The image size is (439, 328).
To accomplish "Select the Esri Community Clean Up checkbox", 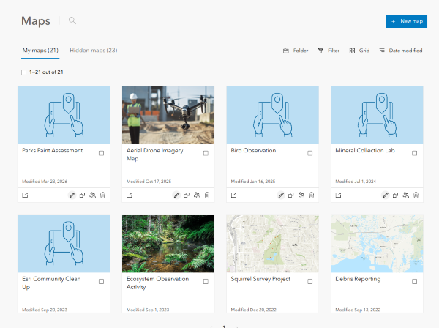I will [x=102, y=281].
